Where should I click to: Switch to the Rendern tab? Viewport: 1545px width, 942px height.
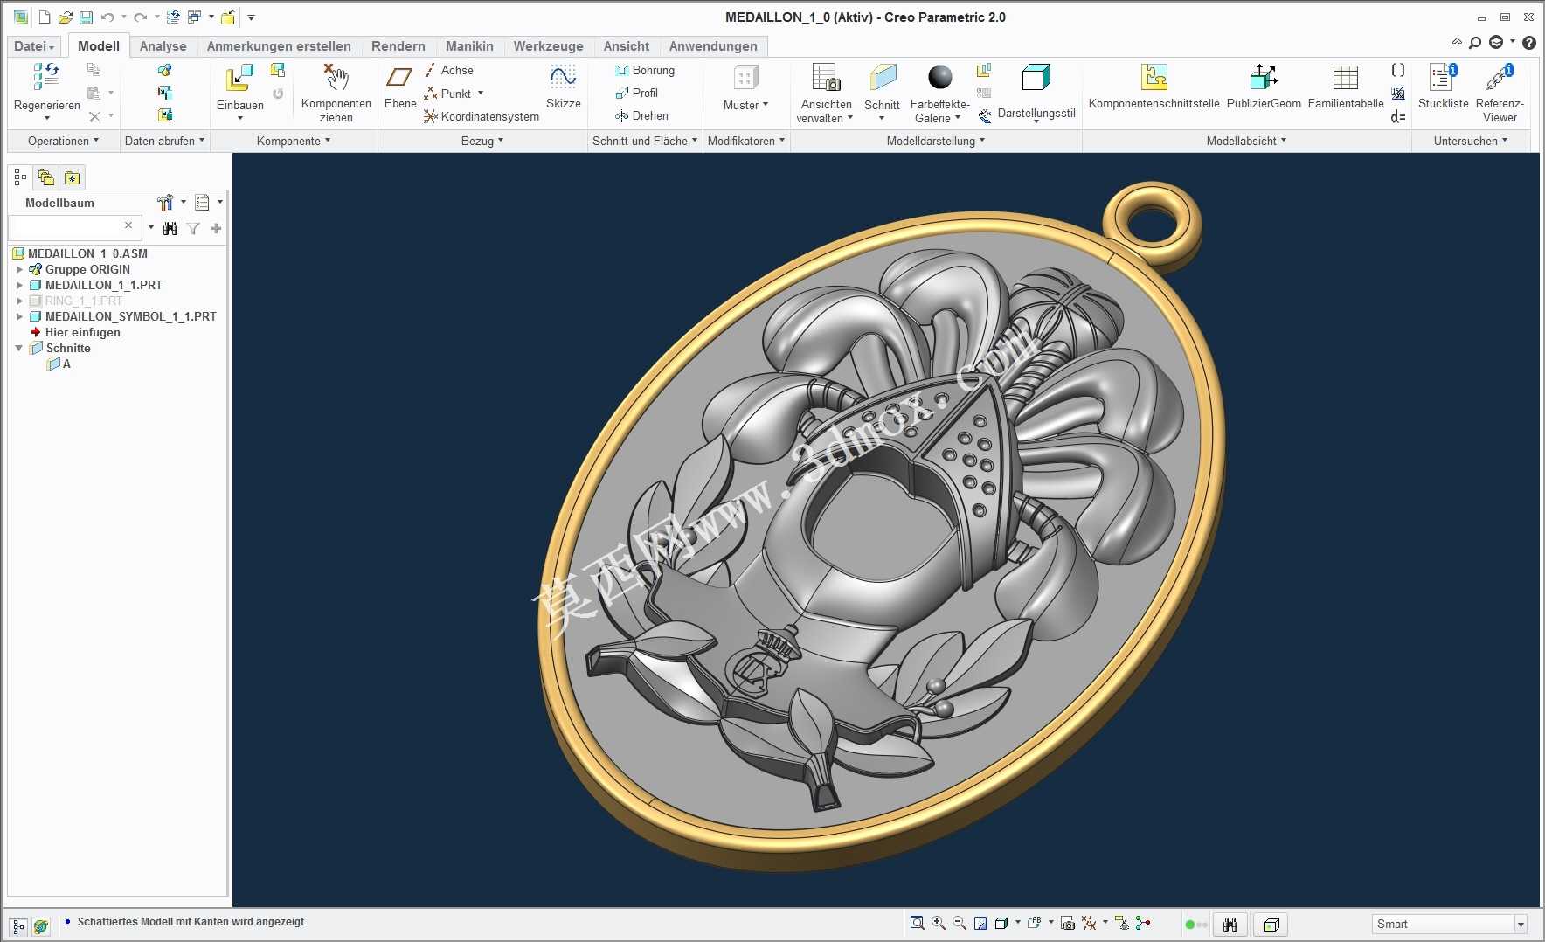398,46
